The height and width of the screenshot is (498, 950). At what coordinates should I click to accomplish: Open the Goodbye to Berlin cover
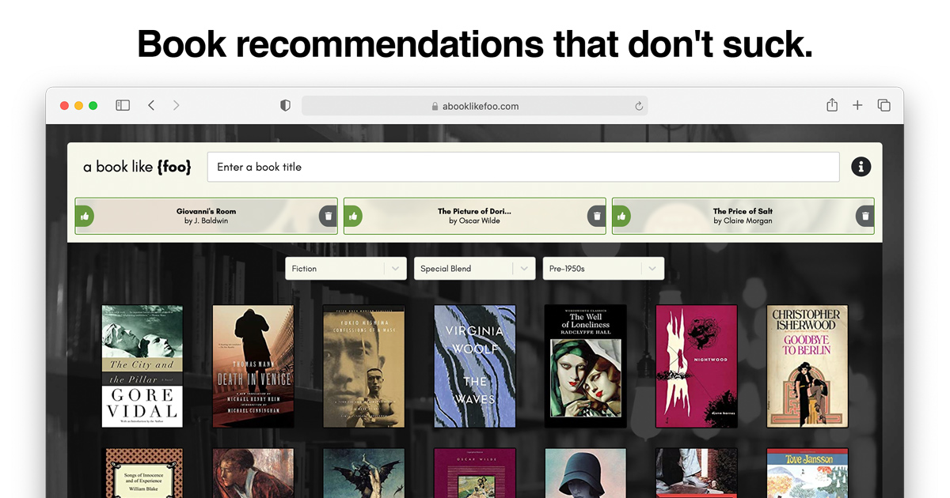(x=807, y=366)
